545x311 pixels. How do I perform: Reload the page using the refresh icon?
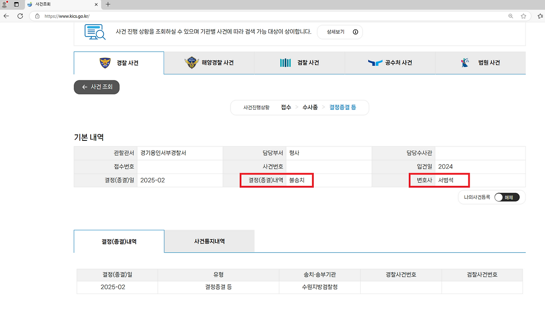[x=20, y=16]
